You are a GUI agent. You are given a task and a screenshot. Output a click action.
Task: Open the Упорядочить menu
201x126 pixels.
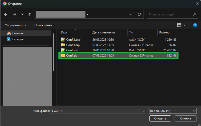[16, 25]
